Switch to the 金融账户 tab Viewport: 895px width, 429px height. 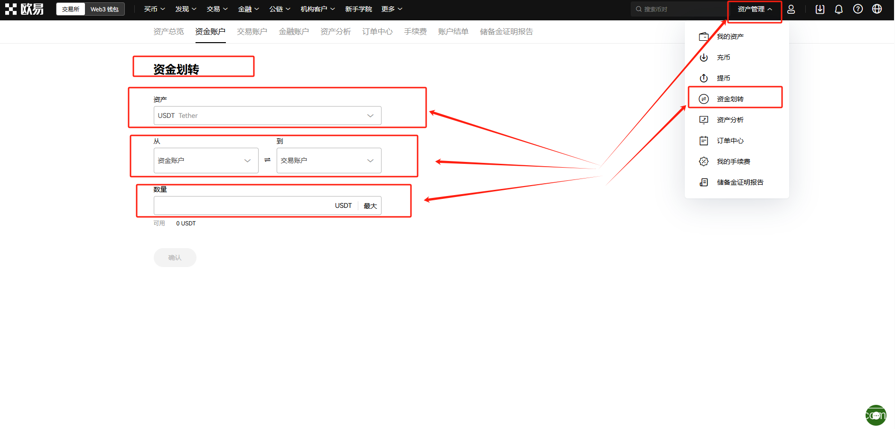[294, 31]
